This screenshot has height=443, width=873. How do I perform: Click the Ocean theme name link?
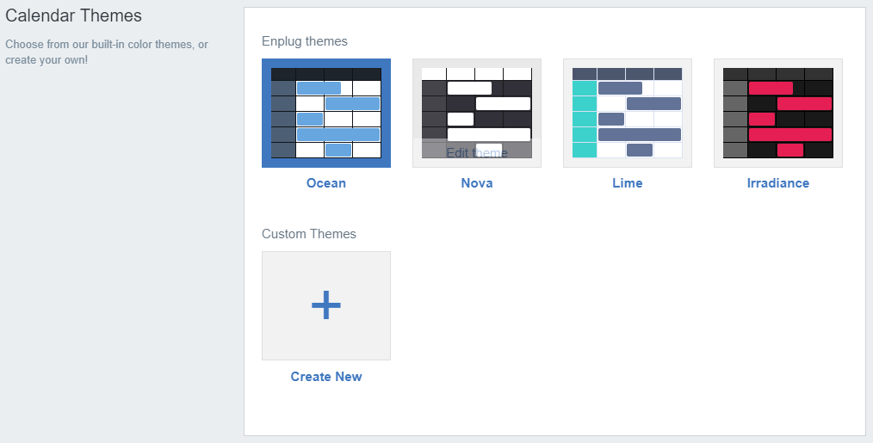pos(326,183)
